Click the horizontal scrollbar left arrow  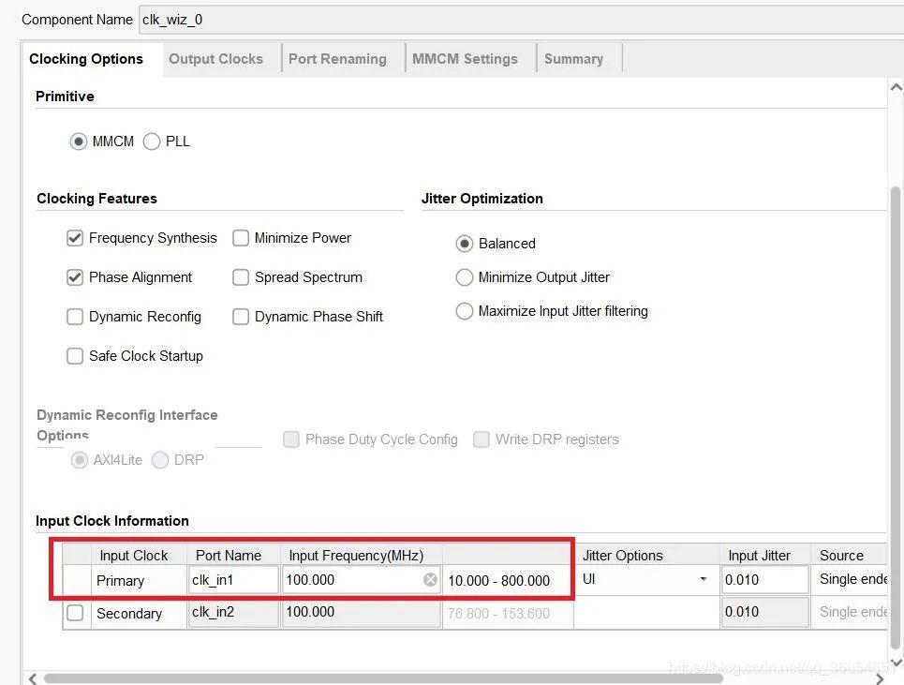[34, 678]
